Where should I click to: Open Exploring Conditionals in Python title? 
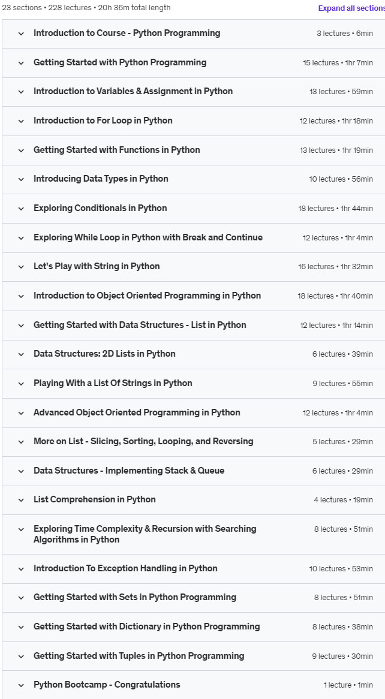[x=100, y=208]
